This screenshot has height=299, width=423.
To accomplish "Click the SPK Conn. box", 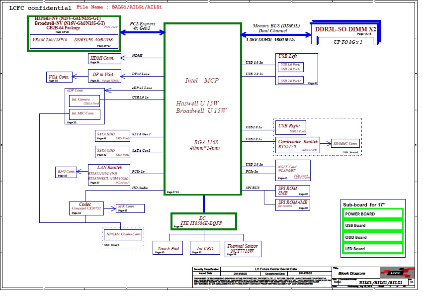I will pyautogui.click(x=130, y=208).
